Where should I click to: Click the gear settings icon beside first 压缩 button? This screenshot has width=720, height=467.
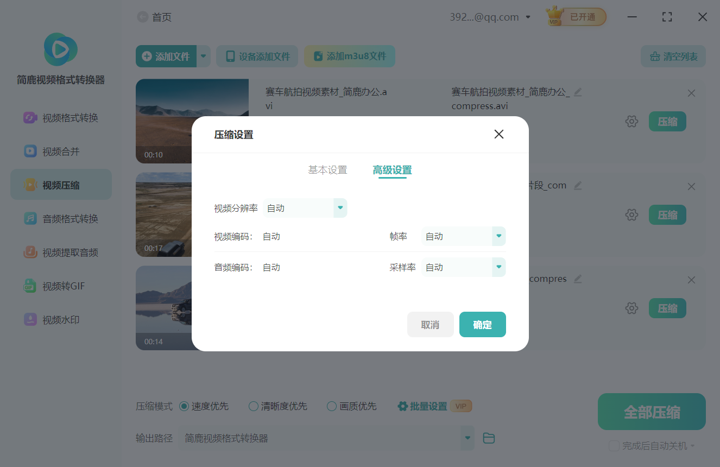(631, 121)
